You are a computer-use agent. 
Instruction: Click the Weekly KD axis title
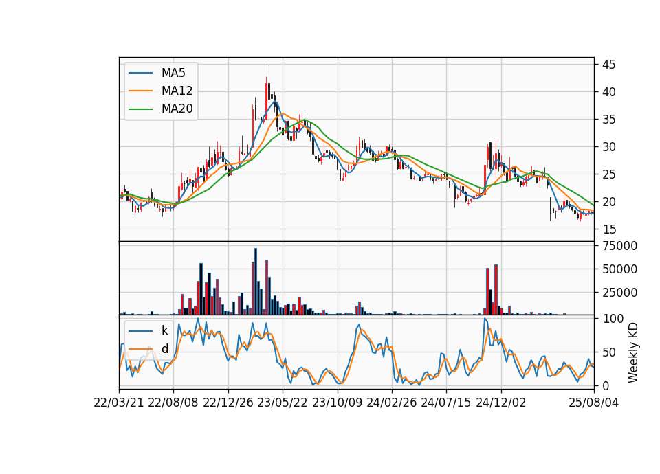(633, 352)
